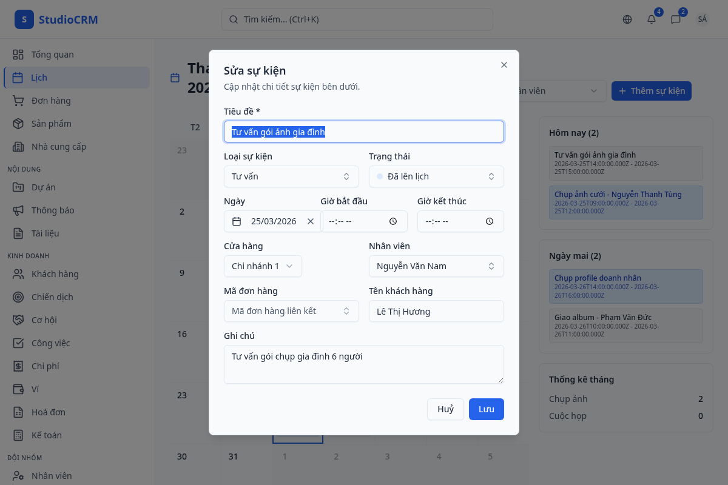Click the Tên khách hàng input field
The width and height of the screenshot is (728, 485).
pyautogui.click(x=436, y=311)
